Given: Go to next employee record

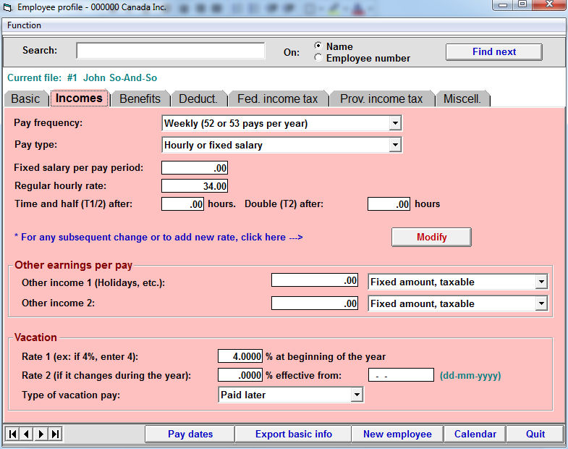Looking at the screenshot, I should coord(41,434).
